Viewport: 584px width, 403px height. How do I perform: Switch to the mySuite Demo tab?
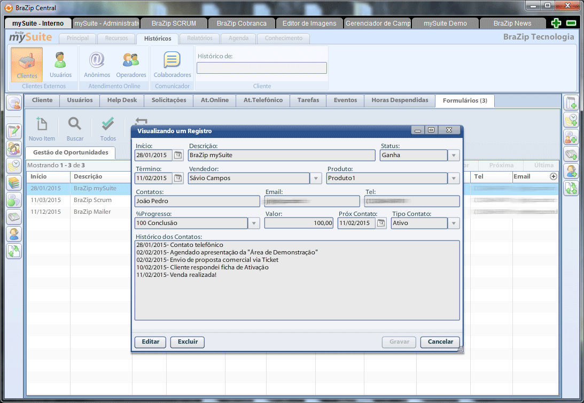(445, 23)
